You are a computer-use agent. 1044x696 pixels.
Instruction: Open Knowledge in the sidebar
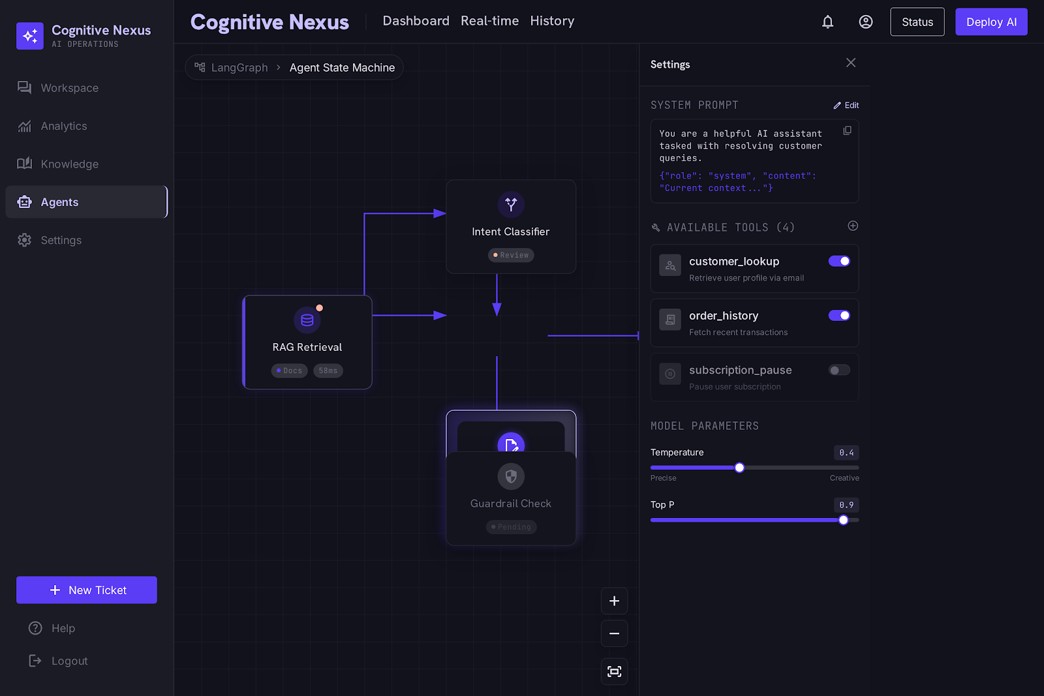pos(86,164)
